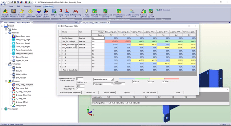The width and height of the screenshot is (231, 126).
Task: Open the Options button
Action: 127,92
